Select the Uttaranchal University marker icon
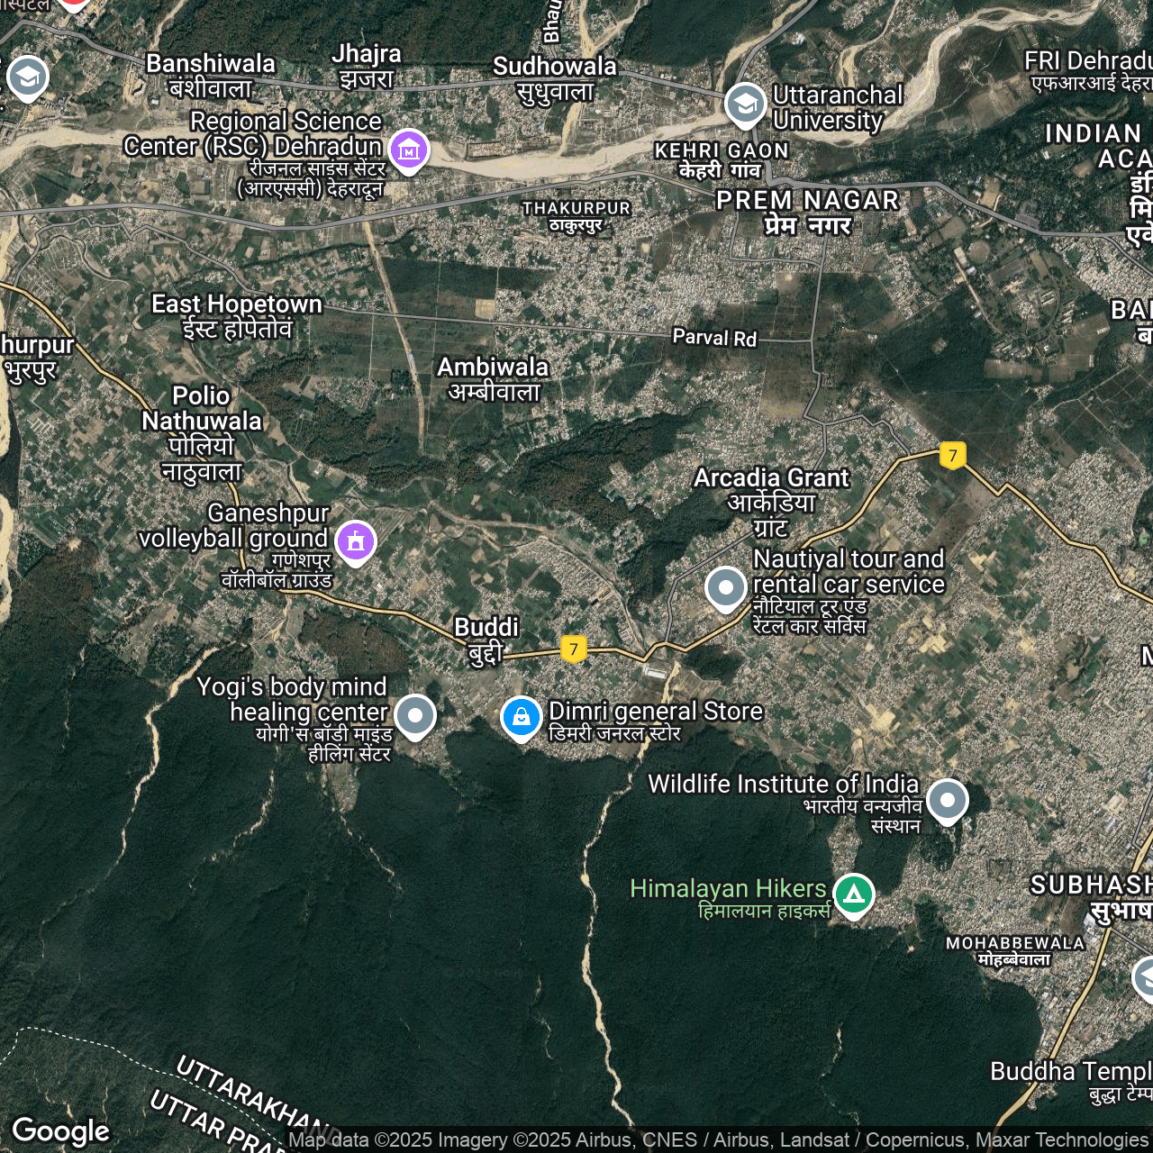Image resolution: width=1153 pixels, height=1153 pixels. pyautogui.click(x=745, y=104)
